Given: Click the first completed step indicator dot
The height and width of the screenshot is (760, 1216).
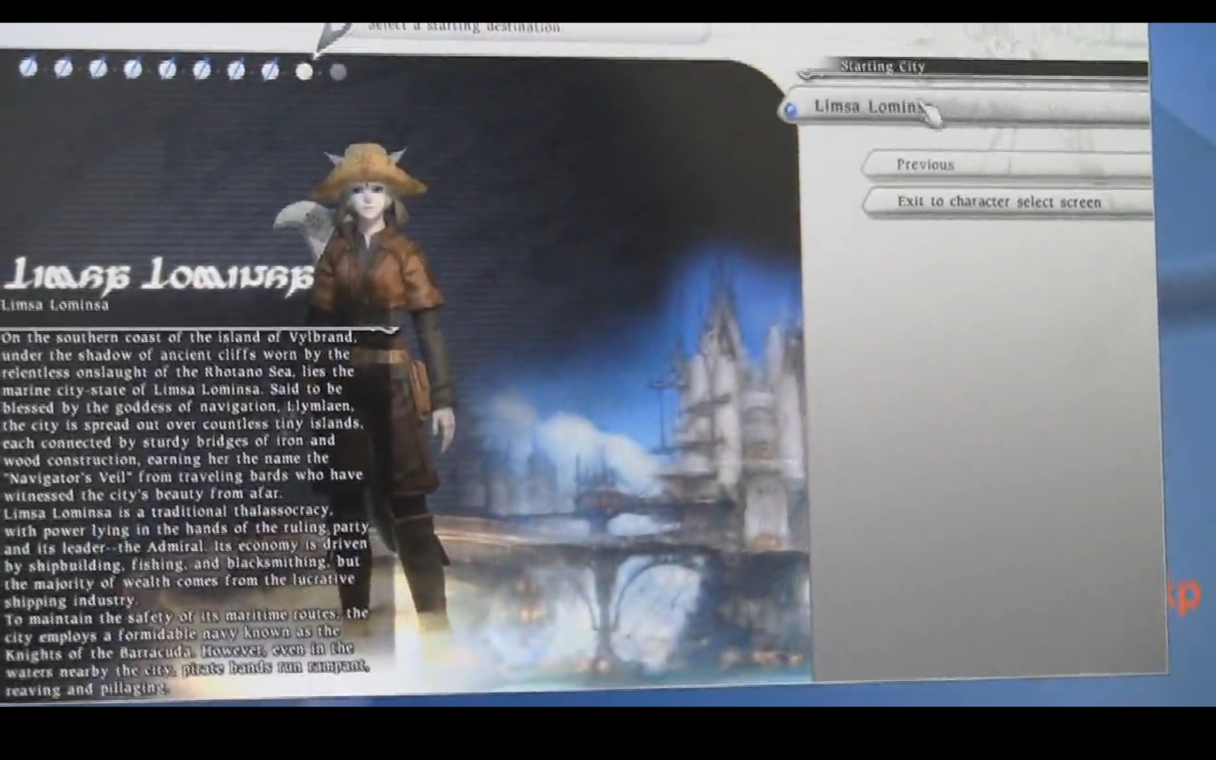Looking at the screenshot, I should pos(28,67).
